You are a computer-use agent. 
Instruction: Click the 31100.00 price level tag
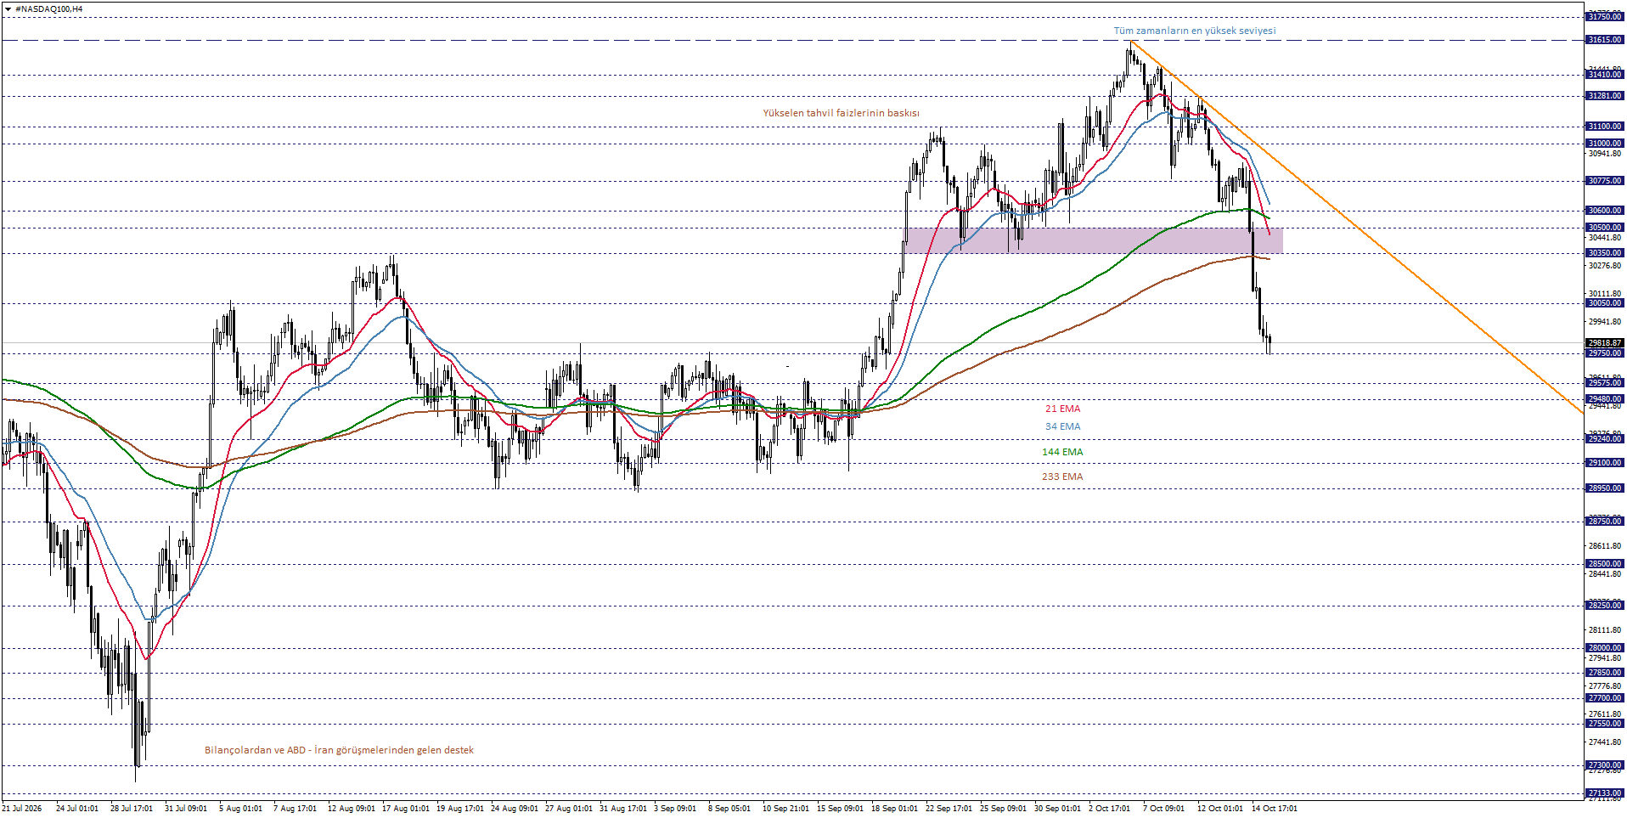point(1604,127)
